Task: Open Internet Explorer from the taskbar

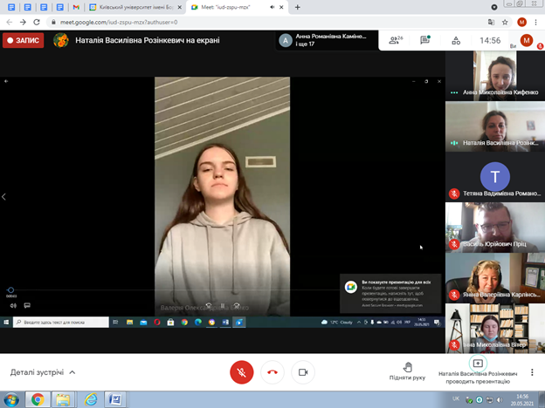Action: 90,399
